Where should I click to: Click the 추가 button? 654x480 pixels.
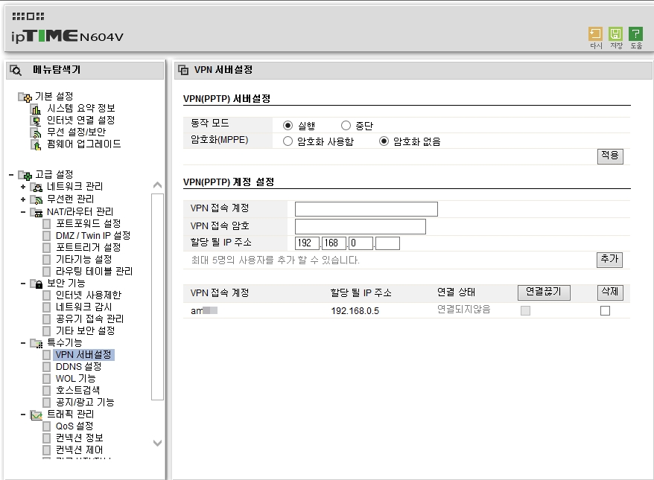pyautogui.click(x=609, y=260)
